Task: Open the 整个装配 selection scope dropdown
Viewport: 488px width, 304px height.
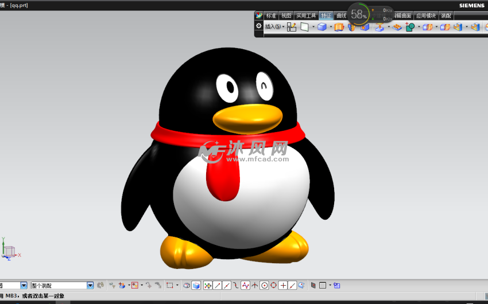Action: coord(90,285)
